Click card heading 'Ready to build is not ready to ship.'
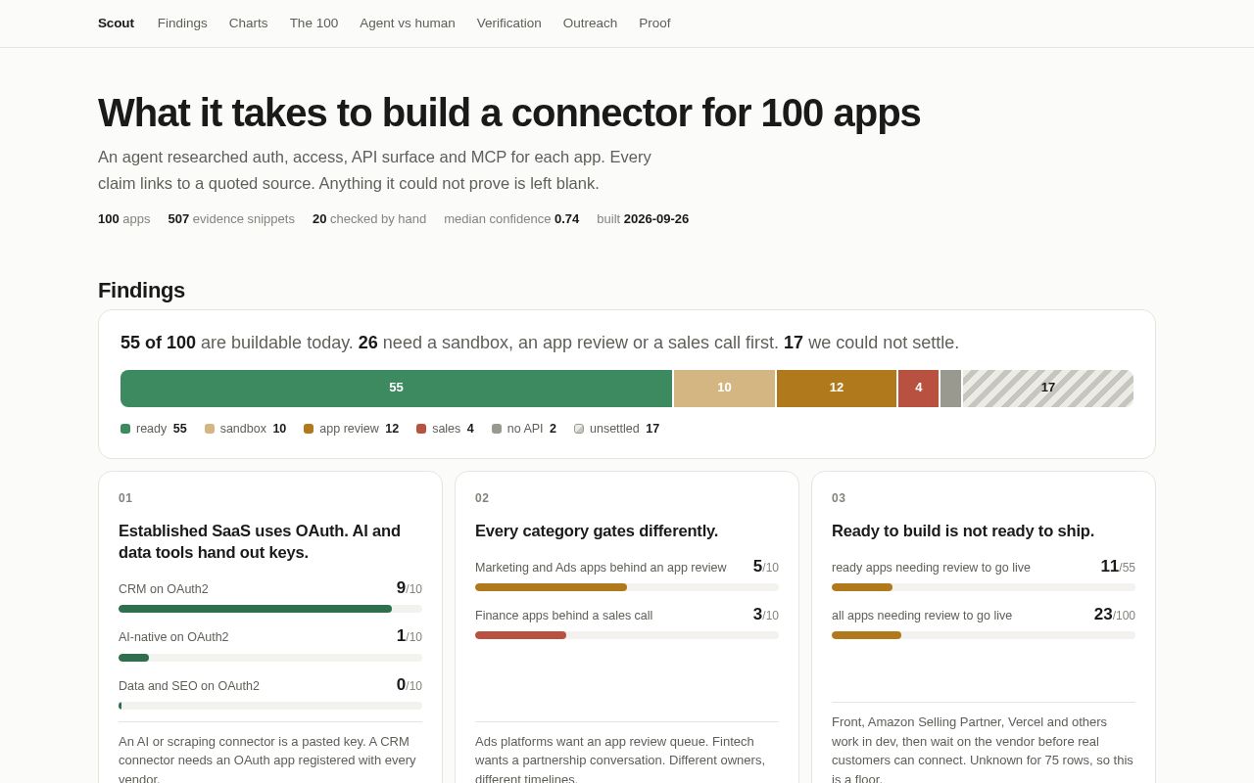1254x783 pixels. pyautogui.click(x=963, y=530)
